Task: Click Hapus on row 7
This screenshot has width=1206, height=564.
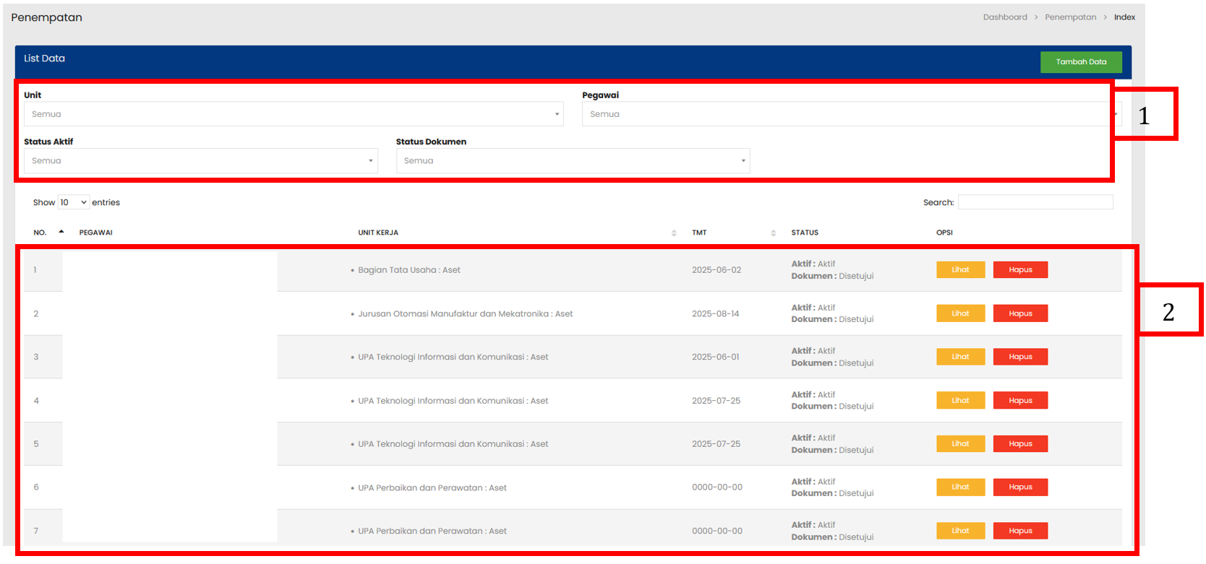Action: click(x=1019, y=531)
